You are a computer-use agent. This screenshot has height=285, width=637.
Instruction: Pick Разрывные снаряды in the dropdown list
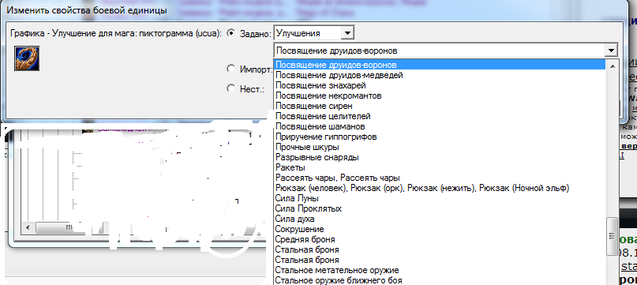[440, 157]
